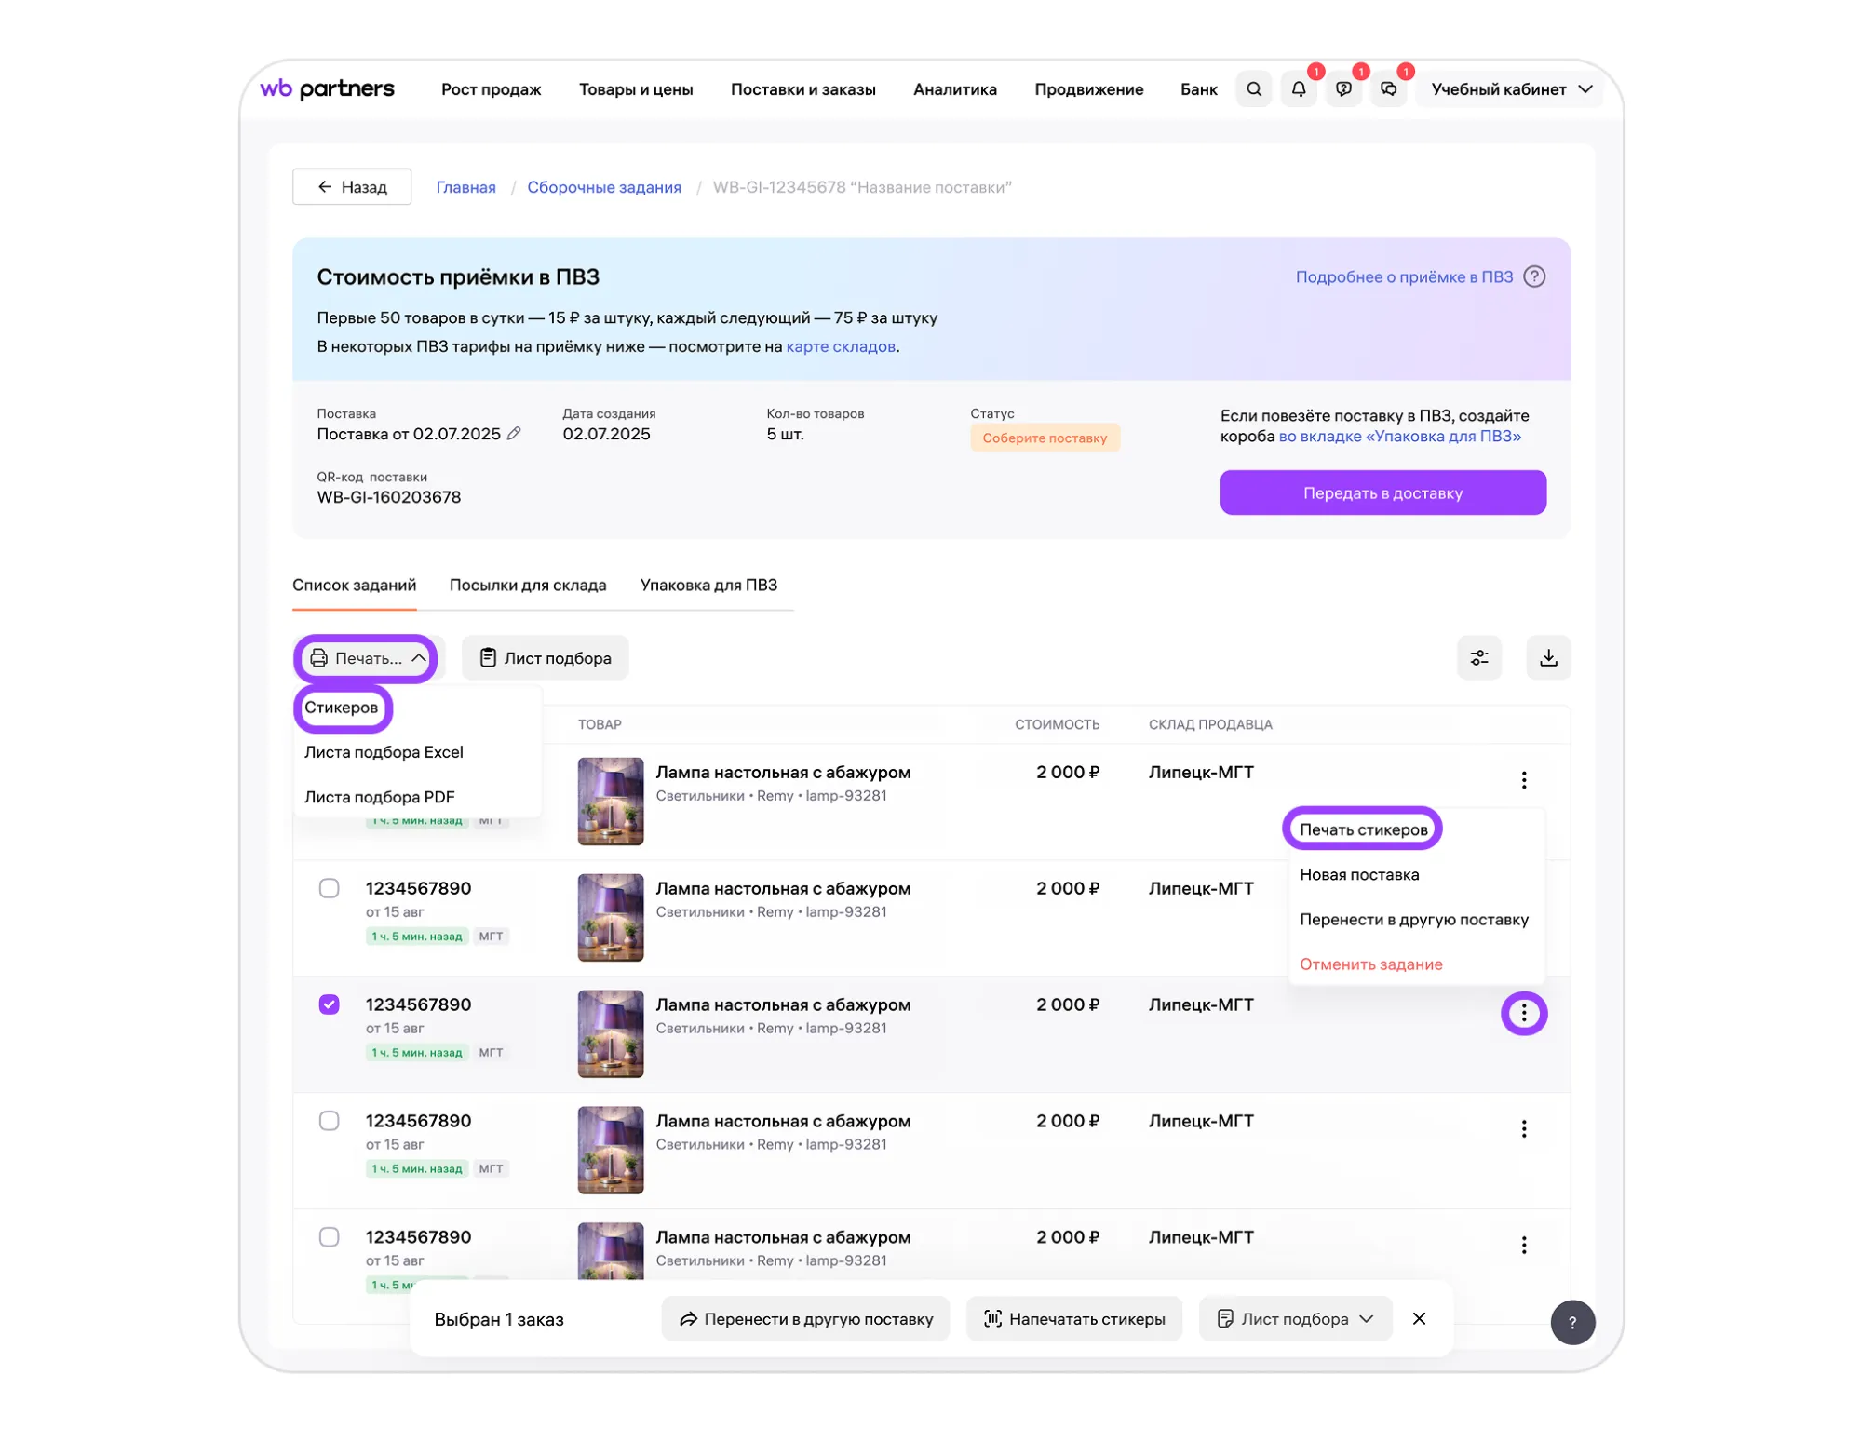Collapse the Печать dropdown
The width and height of the screenshot is (1861, 1429).
point(367,658)
